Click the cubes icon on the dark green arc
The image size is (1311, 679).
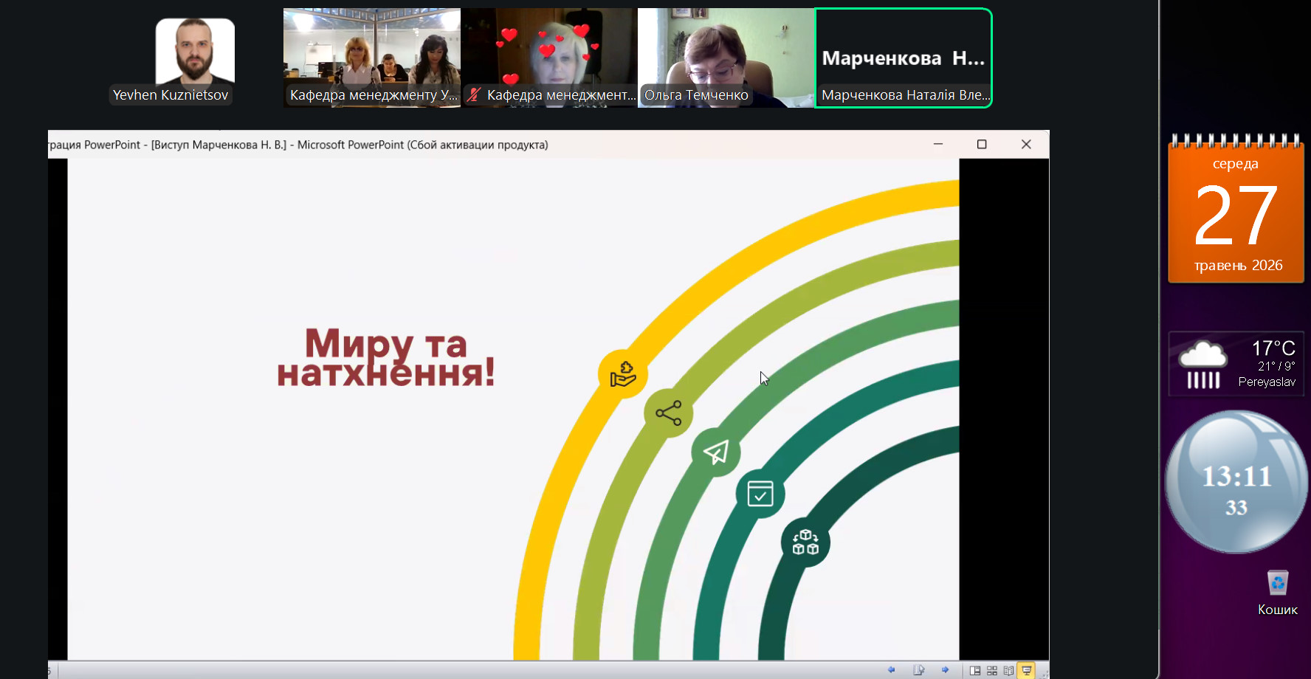[805, 542]
